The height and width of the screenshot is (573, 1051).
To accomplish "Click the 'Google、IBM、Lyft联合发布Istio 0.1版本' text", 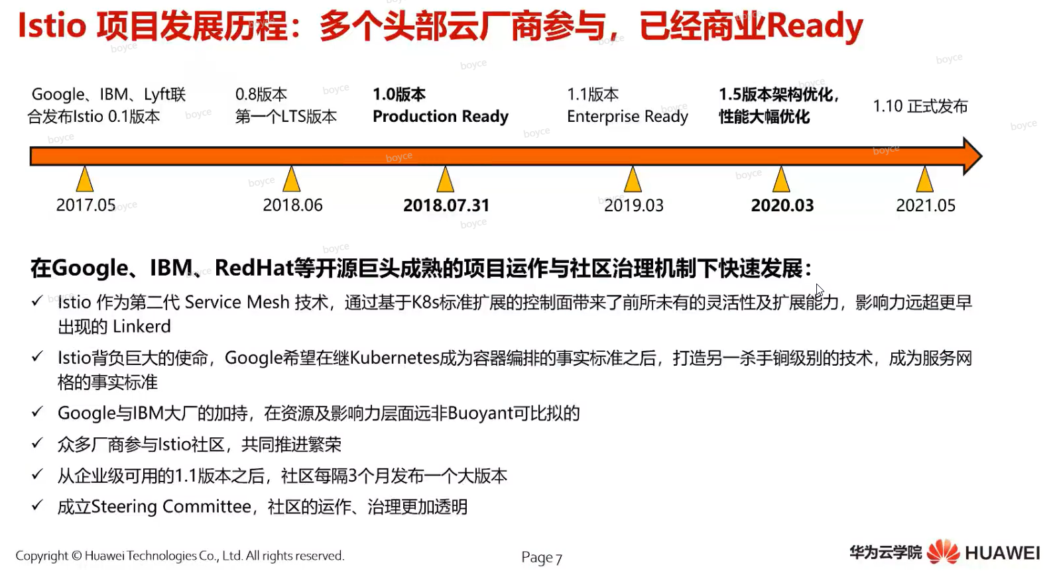I will pos(108,105).
